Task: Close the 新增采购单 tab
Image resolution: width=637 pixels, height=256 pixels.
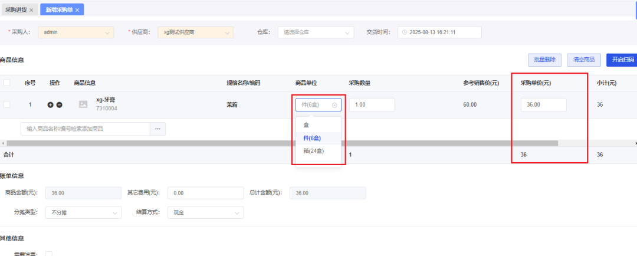Action: (x=77, y=10)
